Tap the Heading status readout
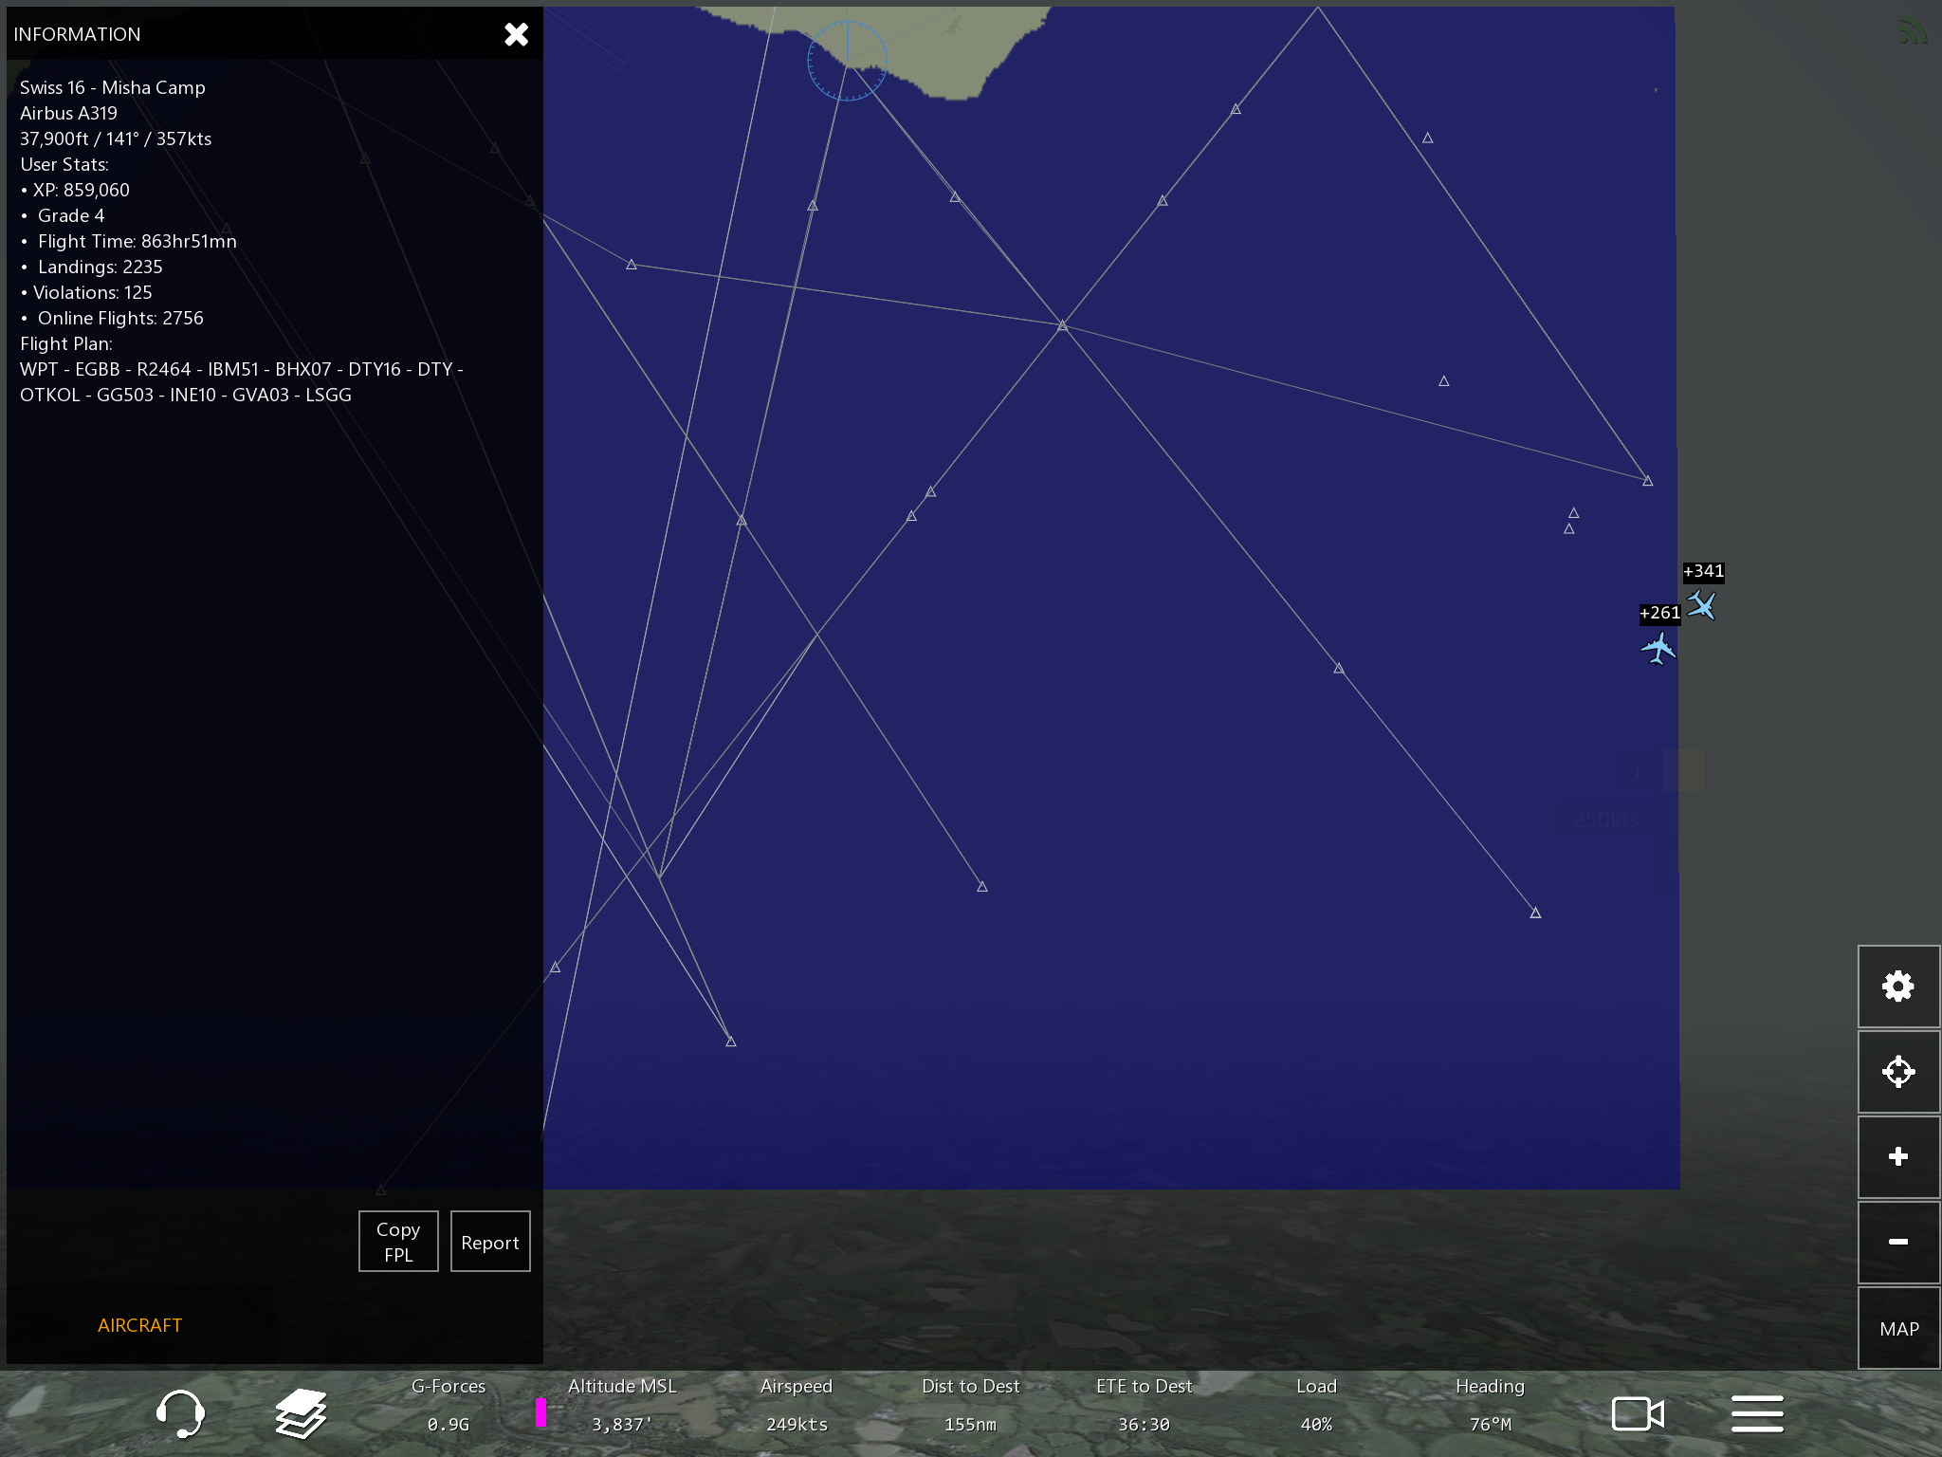 coord(1490,1406)
